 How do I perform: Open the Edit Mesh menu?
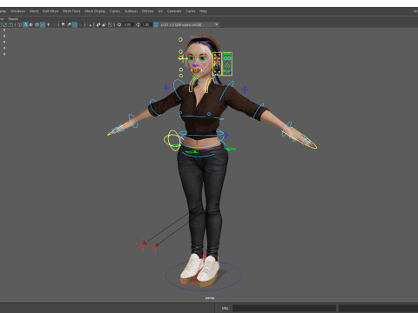(x=51, y=11)
